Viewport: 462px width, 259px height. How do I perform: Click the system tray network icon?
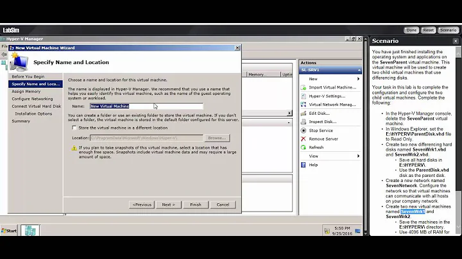(327, 231)
